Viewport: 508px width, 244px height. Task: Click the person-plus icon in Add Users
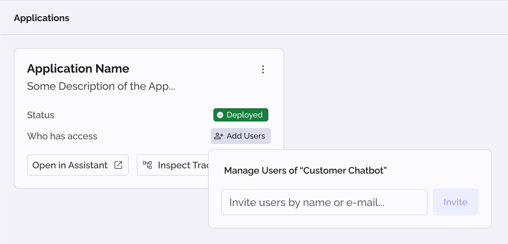(x=218, y=136)
